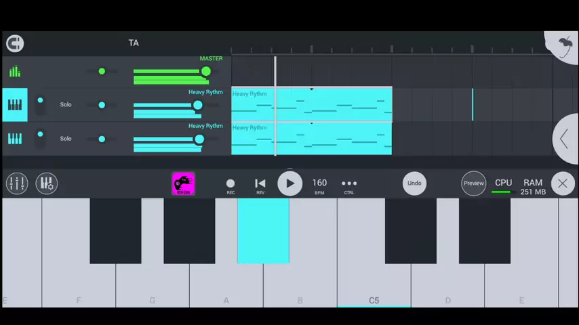Click the FL Studio fruit logo
Screen dimensions: 579x325
pyautogui.click(x=565, y=46)
